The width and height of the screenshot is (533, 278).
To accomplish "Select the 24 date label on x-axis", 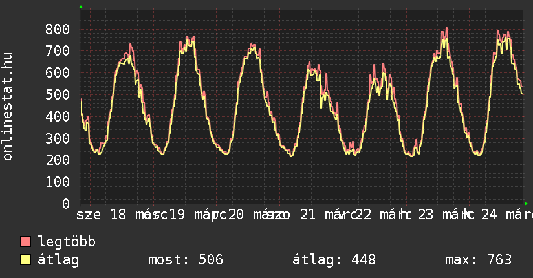I will pyautogui.click(x=489, y=215).
